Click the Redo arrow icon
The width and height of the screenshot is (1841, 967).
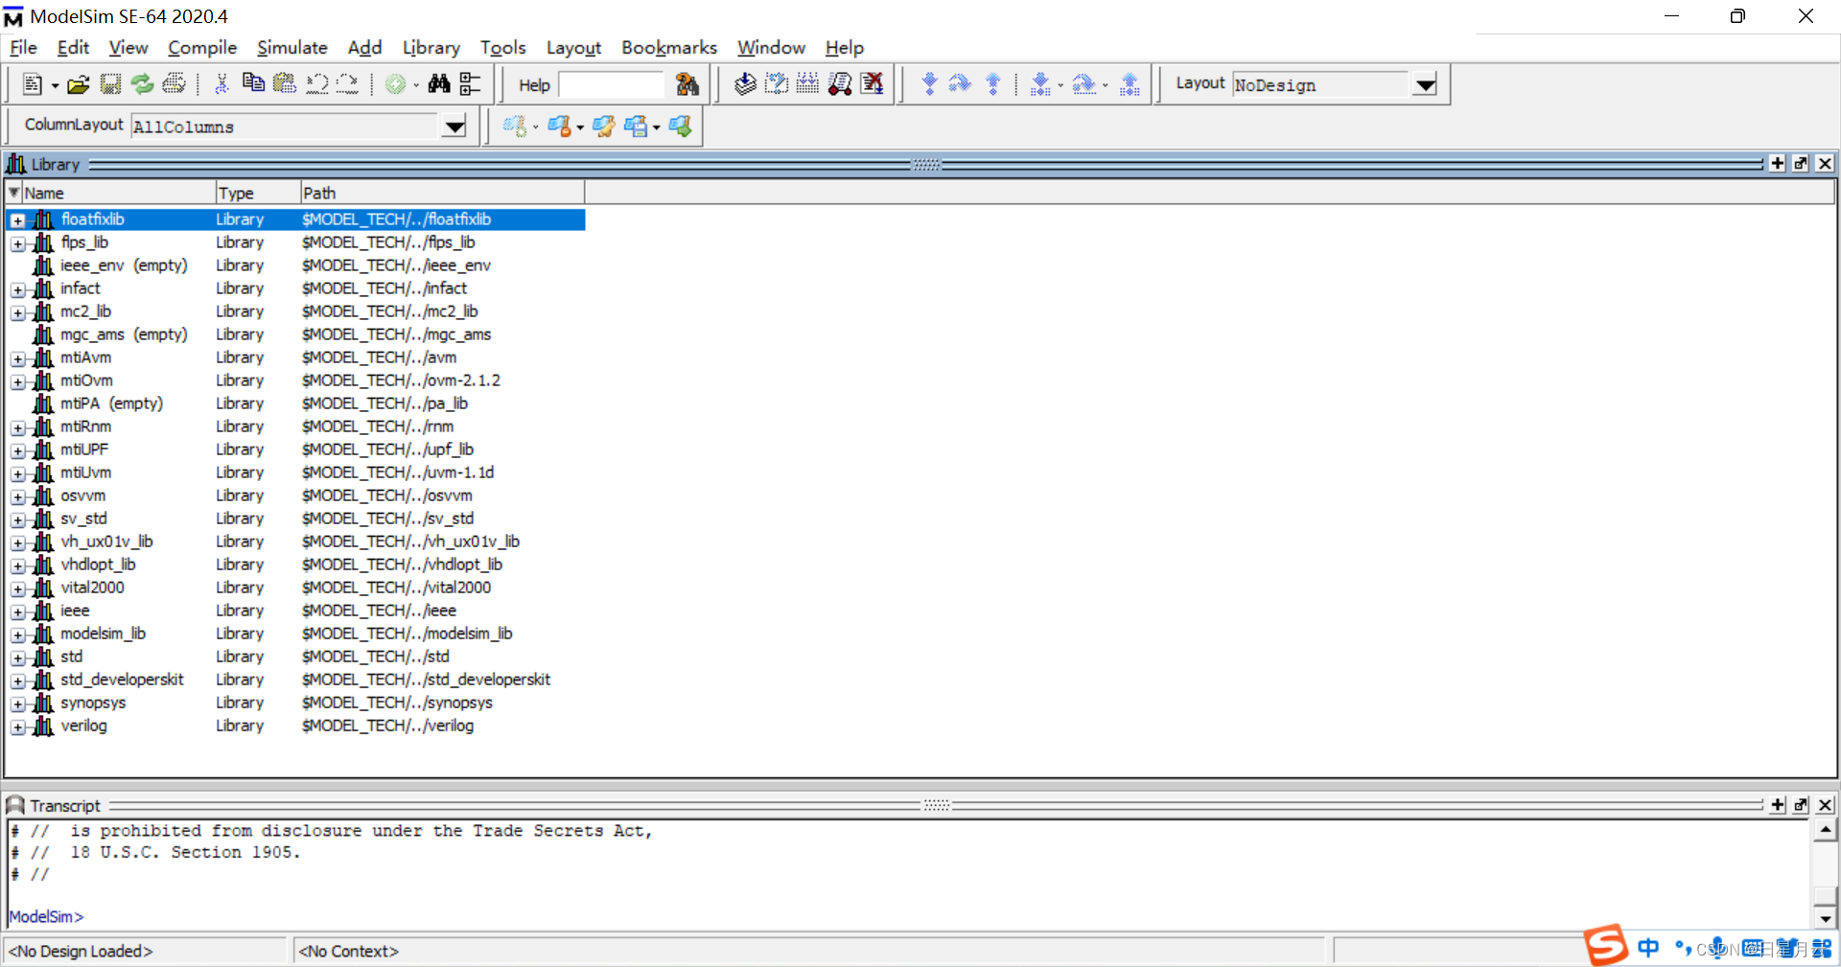click(348, 84)
